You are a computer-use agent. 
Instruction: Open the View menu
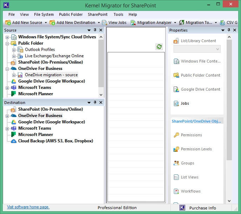[x=24, y=14]
